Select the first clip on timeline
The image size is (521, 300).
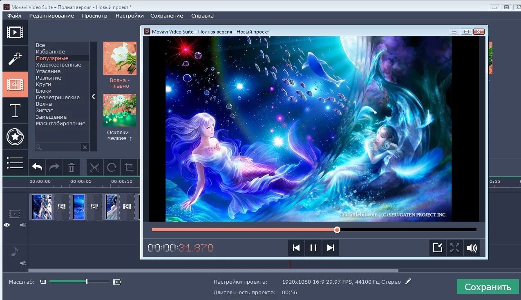coord(42,207)
